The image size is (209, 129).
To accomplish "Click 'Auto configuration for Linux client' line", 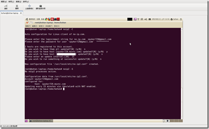I will coord(55,34).
